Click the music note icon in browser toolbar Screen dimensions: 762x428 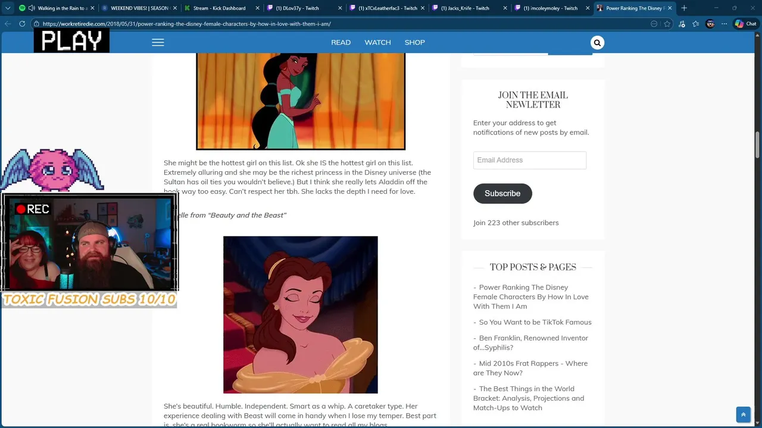[682, 24]
